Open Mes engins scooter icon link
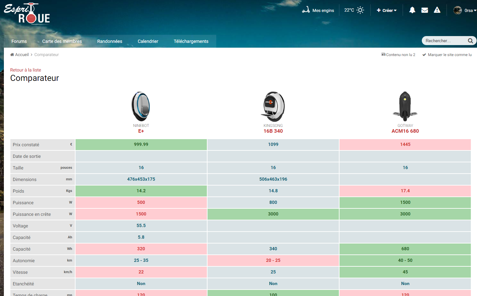477x296 pixels. (x=306, y=10)
